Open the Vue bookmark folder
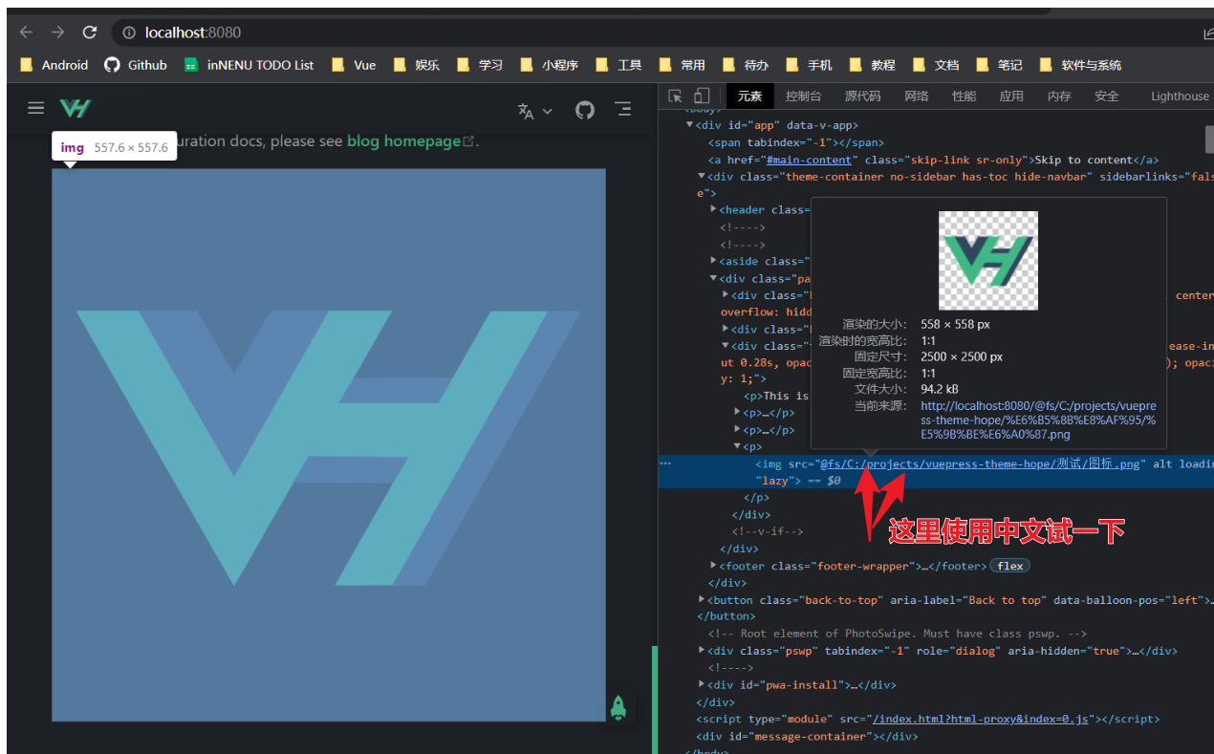 coord(354,65)
